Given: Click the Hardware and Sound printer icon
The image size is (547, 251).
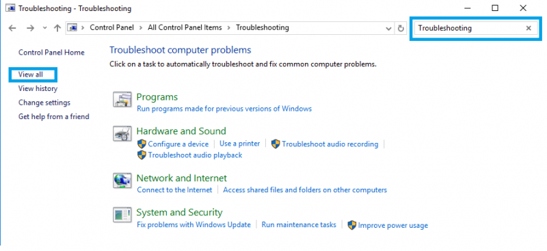Looking at the screenshot, I should (x=122, y=133).
